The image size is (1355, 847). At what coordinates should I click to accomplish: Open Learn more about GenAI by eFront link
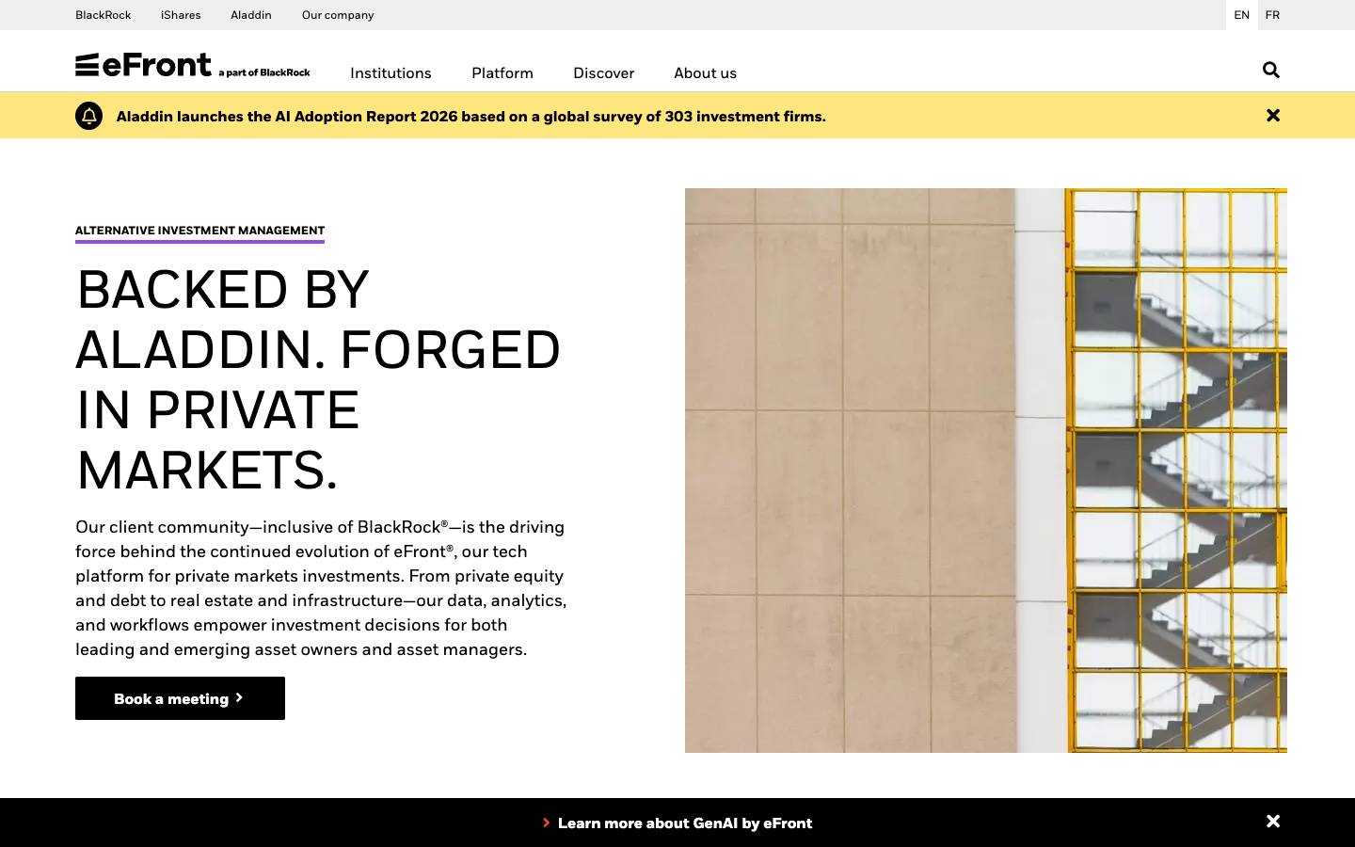(x=685, y=823)
